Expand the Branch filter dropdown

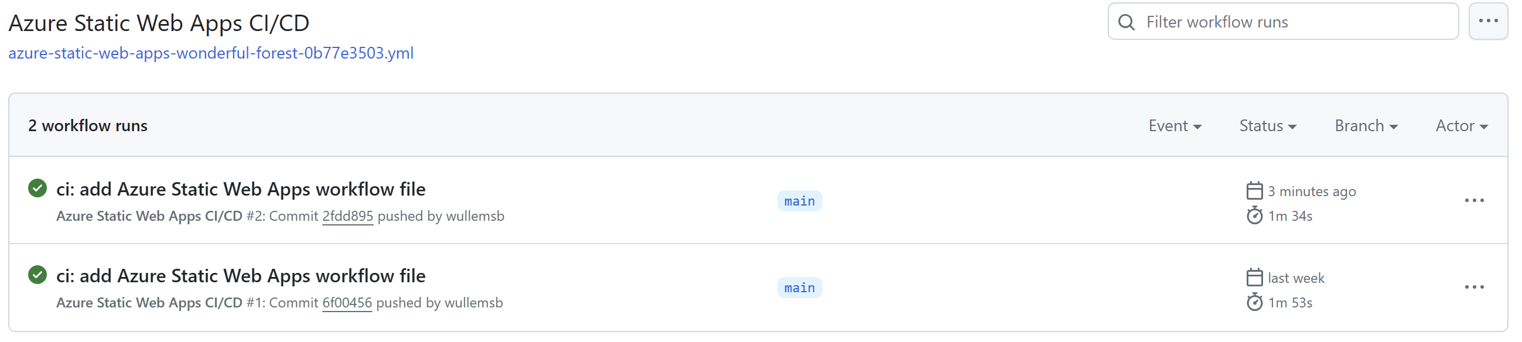pos(1366,126)
